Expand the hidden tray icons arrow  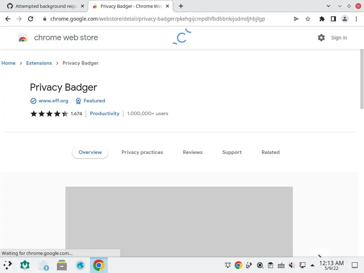coord(312,265)
